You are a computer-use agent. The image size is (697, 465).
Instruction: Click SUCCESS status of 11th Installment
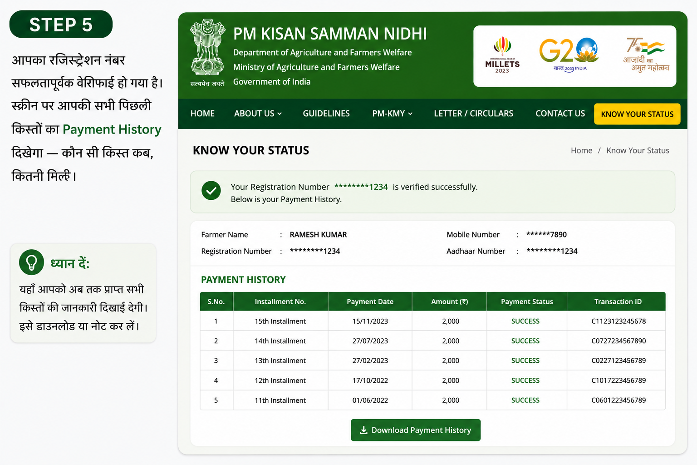(525, 401)
